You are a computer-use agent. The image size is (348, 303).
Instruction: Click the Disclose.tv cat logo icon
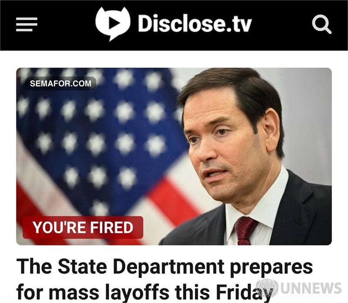click(x=113, y=24)
